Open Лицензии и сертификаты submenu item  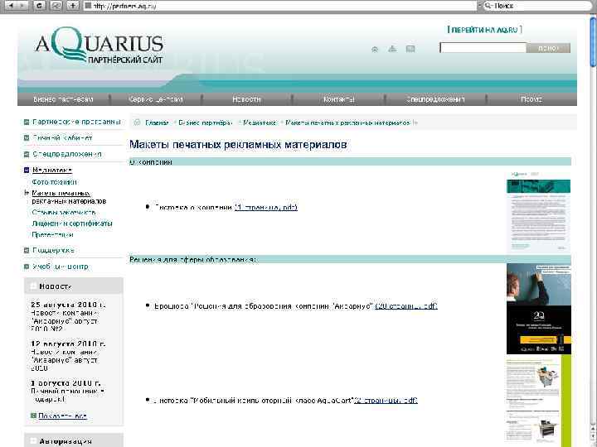coord(72,223)
